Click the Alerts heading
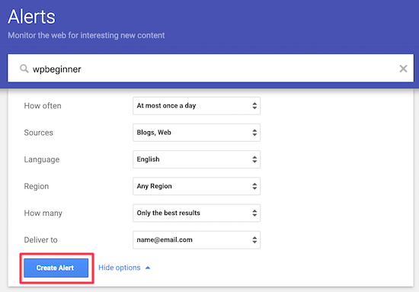This screenshot has height=292, width=419. (31, 17)
